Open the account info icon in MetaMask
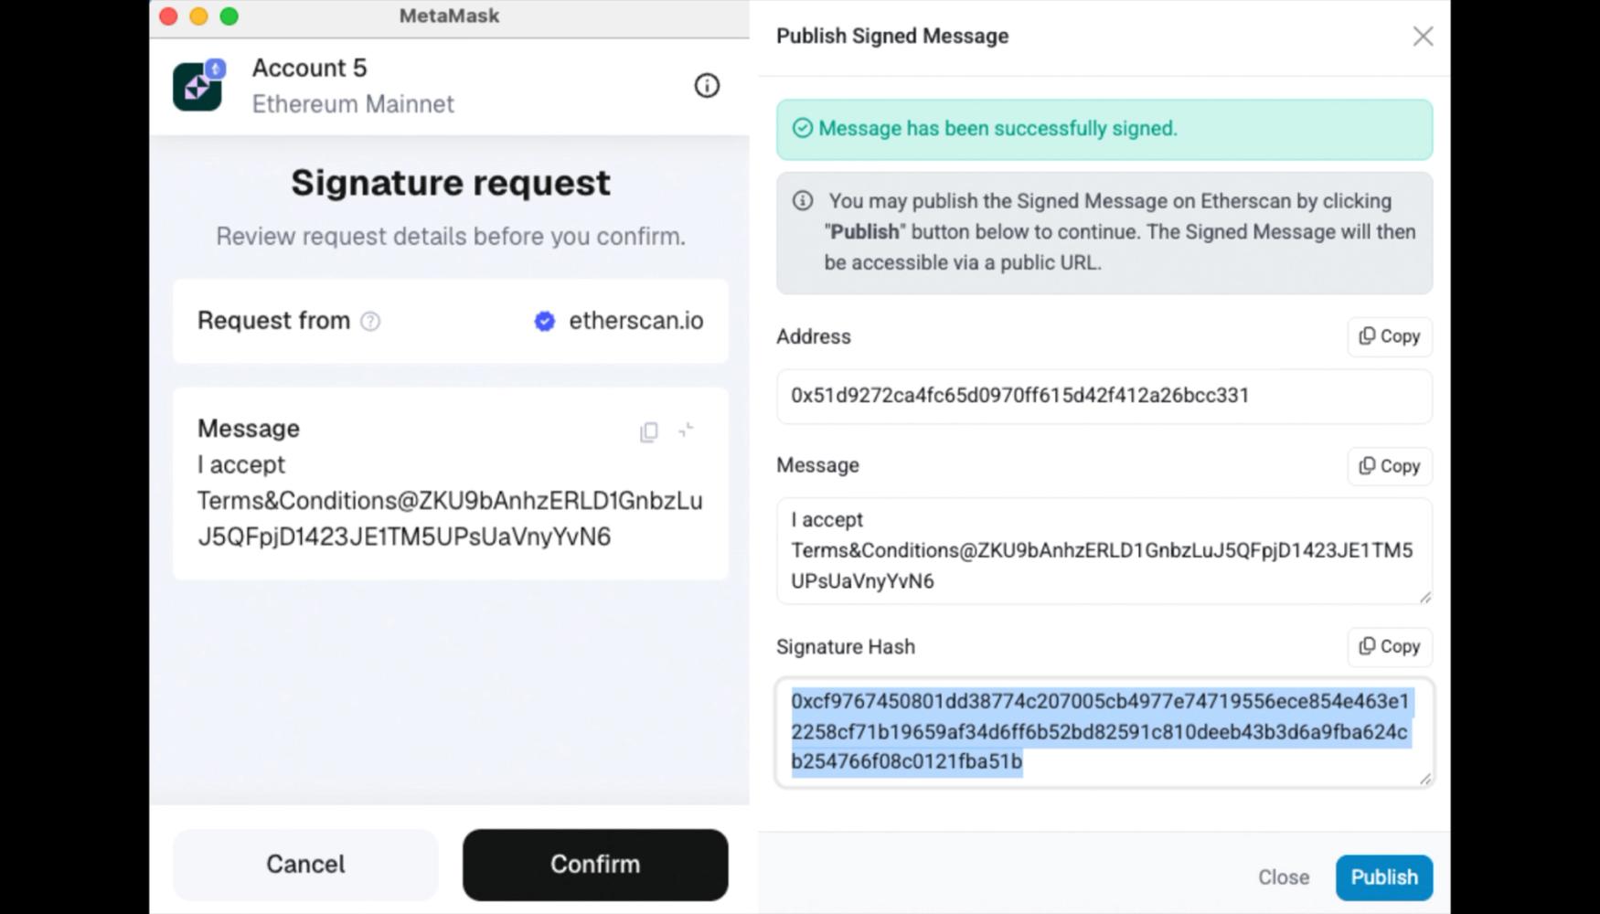The height and width of the screenshot is (914, 1600). [x=707, y=86]
